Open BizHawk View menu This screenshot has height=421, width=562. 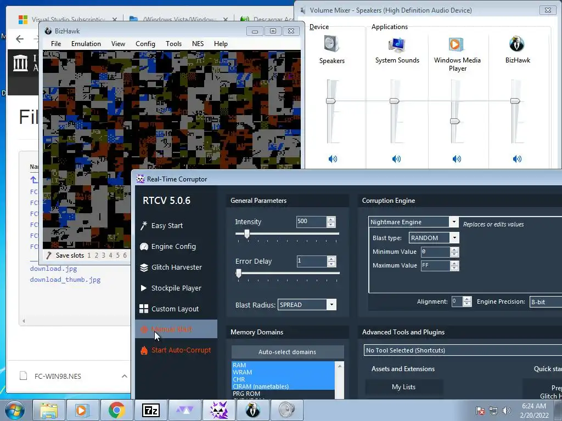pos(118,44)
